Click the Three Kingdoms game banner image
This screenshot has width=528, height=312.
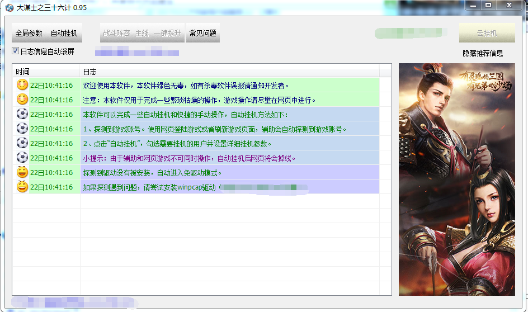(457, 179)
